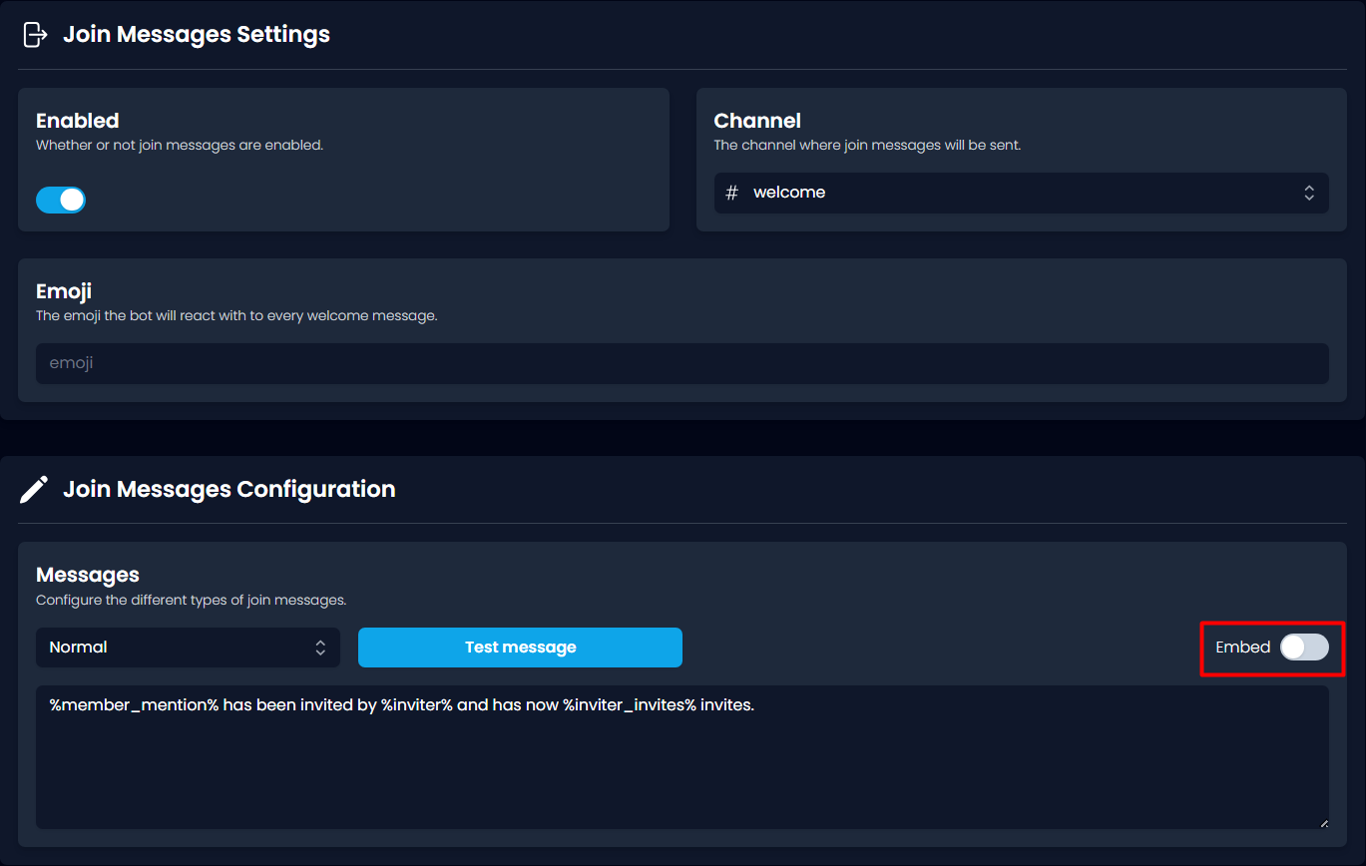The height and width of the screenshot is (866, 1366).
Task: Click the emoji placeholder input field
Action: pos(682,363)
